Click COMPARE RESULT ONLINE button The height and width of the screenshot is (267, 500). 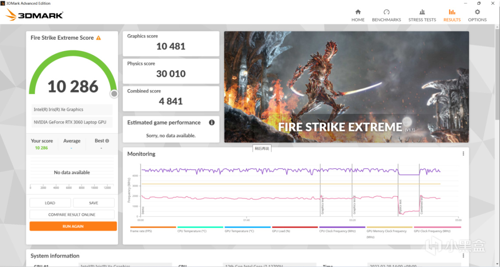coord(72,214)
